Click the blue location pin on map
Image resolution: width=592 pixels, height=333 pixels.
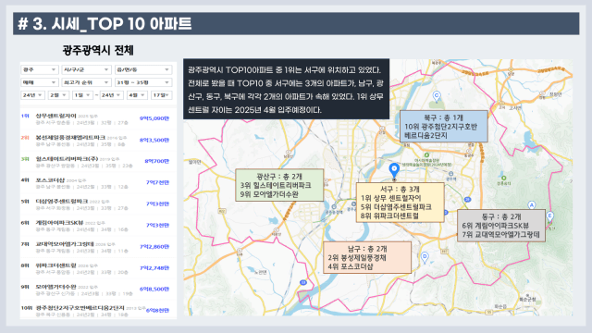click(394, 170)
